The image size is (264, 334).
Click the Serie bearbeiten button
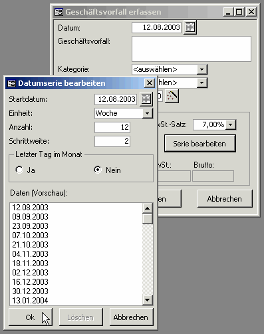pos(199,144)
